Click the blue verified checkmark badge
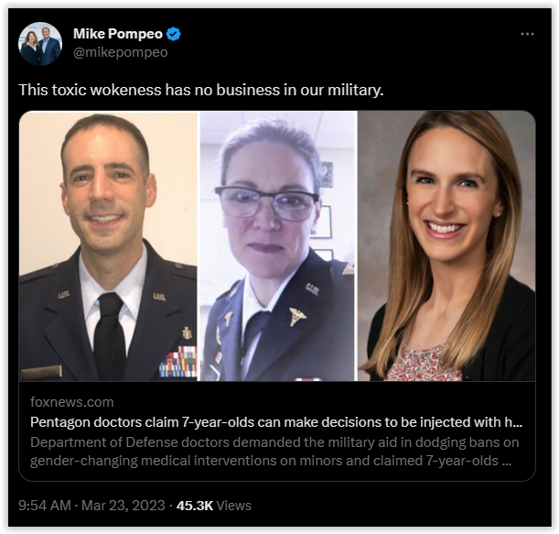 click(174, 34)
